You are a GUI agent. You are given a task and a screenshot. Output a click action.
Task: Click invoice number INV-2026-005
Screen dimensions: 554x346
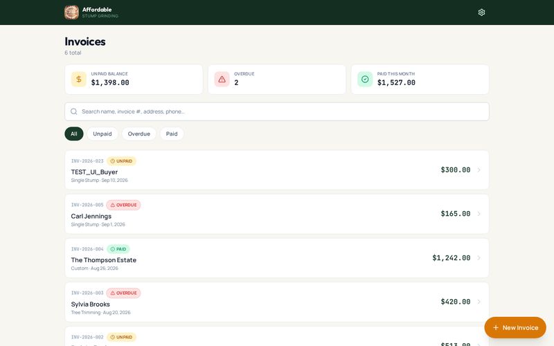pos(87,205)
